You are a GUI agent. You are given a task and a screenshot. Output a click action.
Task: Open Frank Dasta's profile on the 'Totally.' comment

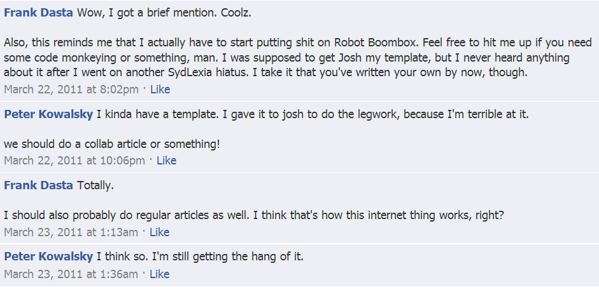39,185
